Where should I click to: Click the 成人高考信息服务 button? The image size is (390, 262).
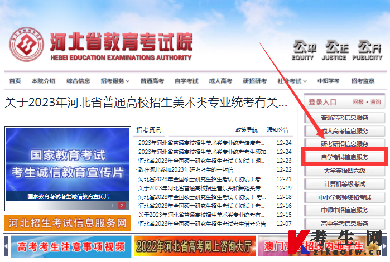point(344,131)
